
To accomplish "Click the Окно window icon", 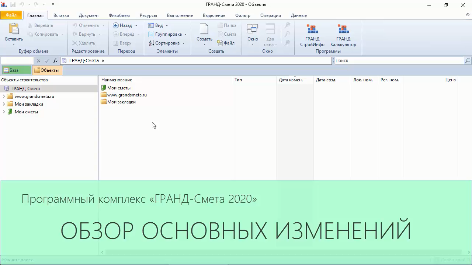I will 253,29.
